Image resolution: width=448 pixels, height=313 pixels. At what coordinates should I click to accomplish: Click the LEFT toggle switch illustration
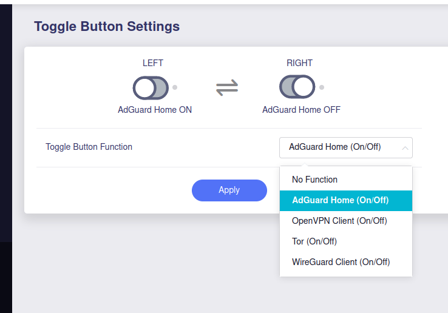point(151,88)
